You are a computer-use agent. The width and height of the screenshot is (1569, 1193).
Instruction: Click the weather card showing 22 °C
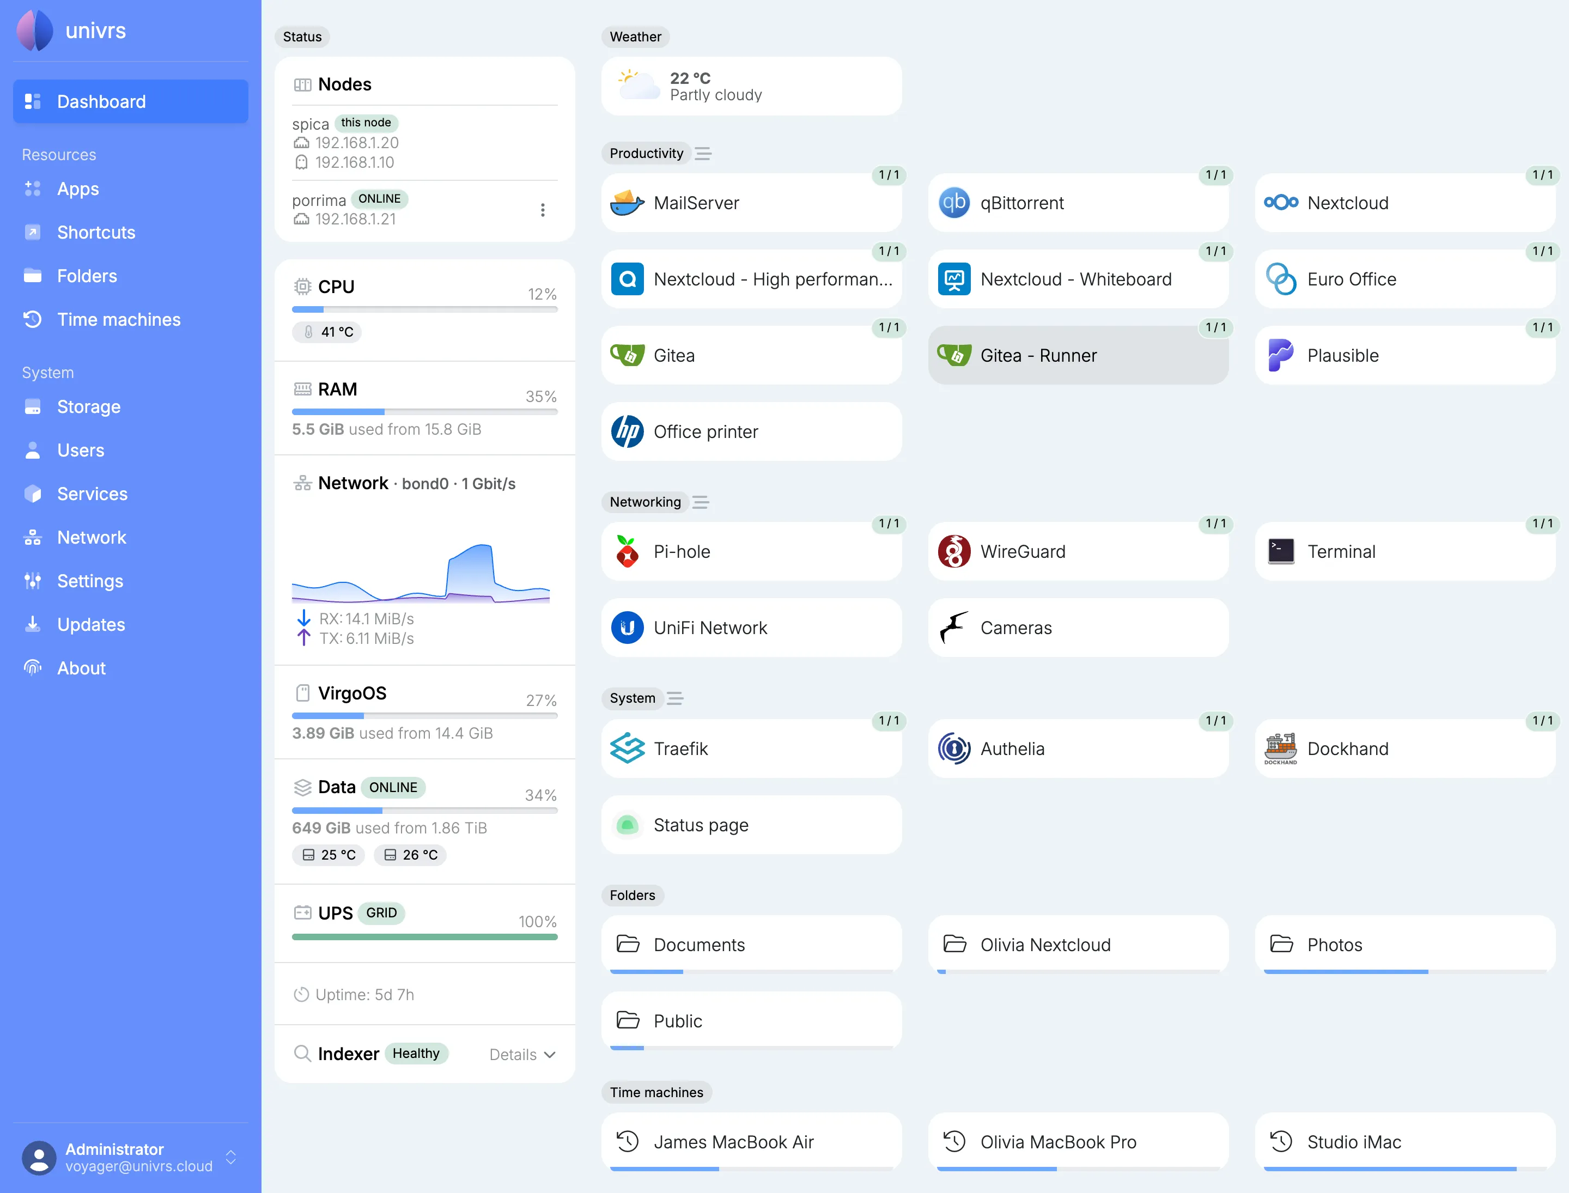click(x=751, y=86)
